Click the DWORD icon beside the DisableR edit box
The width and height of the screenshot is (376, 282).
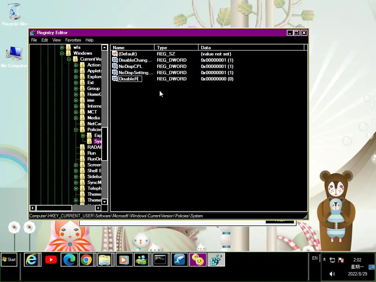(x=115, y=79)
